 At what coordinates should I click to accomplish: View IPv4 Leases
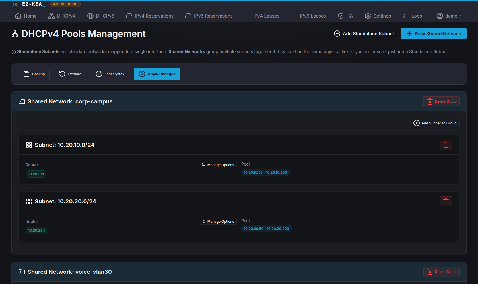click(262, 16)
